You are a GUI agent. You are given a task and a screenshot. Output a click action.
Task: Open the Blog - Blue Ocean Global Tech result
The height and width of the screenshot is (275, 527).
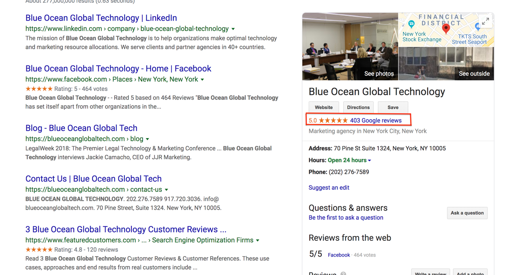(x=82, y=128)
